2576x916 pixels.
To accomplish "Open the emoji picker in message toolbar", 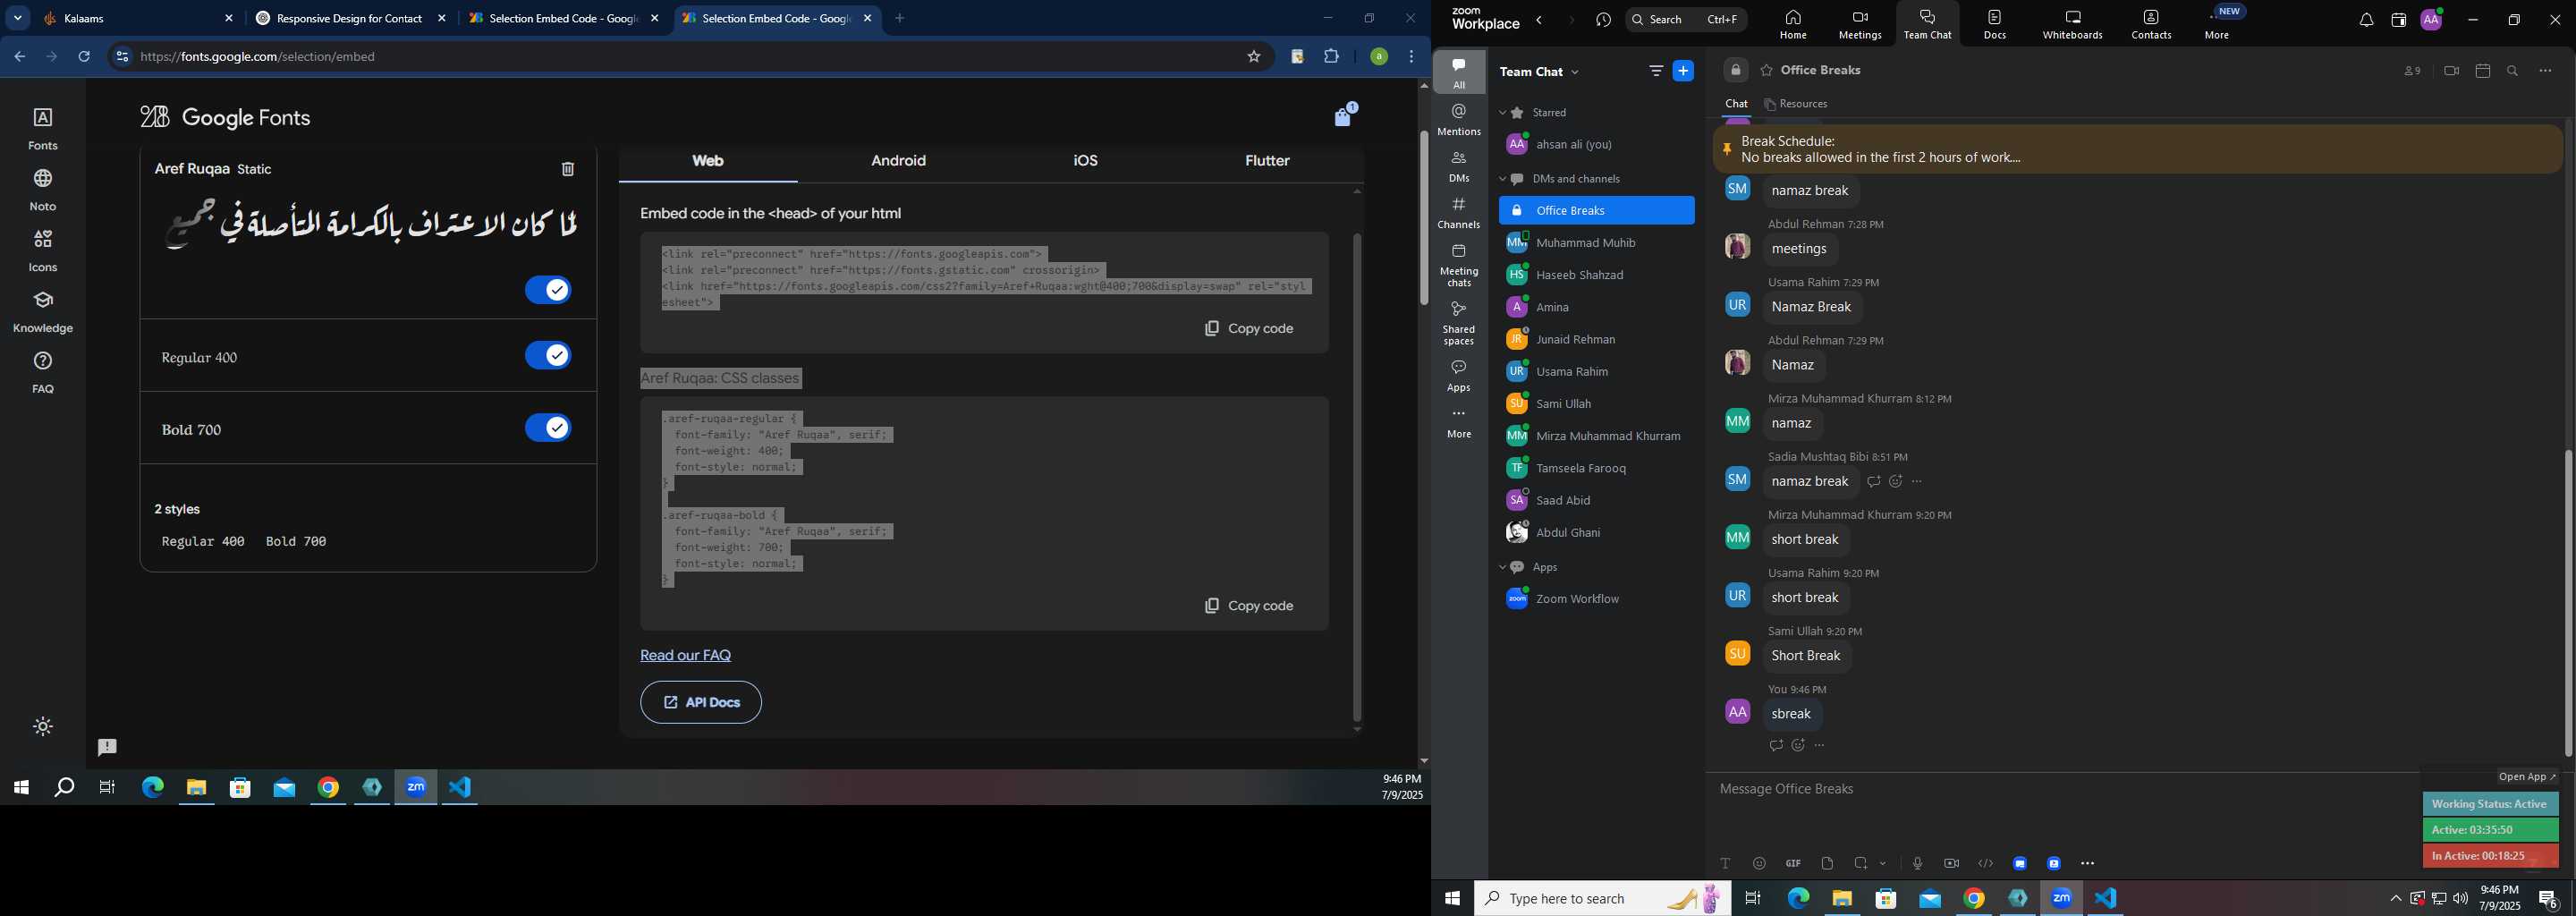I will 1760,863.
